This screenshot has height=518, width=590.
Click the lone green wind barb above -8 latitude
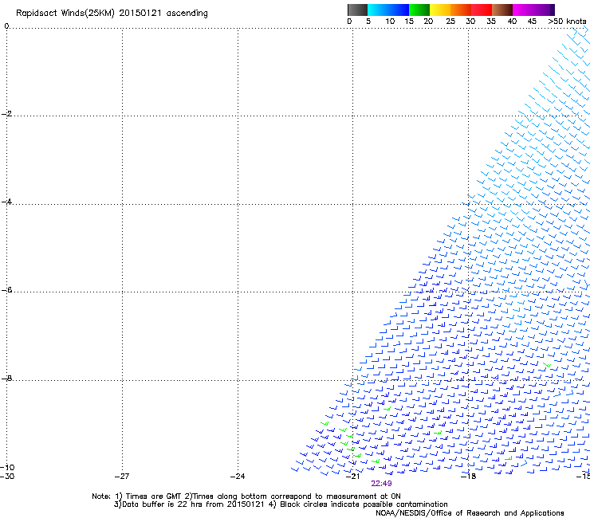click(547, 364)
